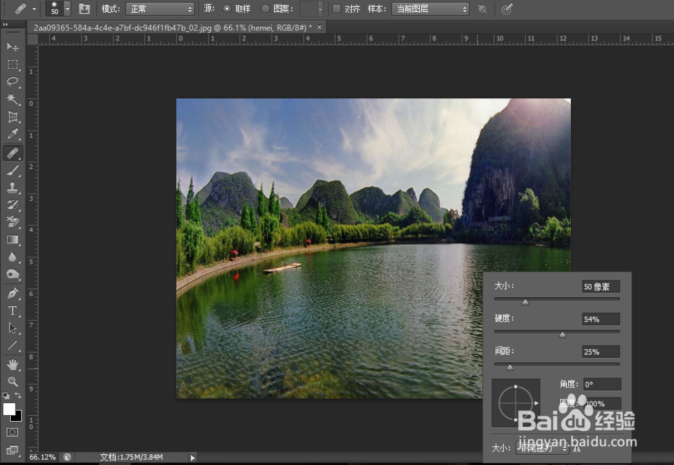
Task: Select the Blur tool
Action: (12, 257)
